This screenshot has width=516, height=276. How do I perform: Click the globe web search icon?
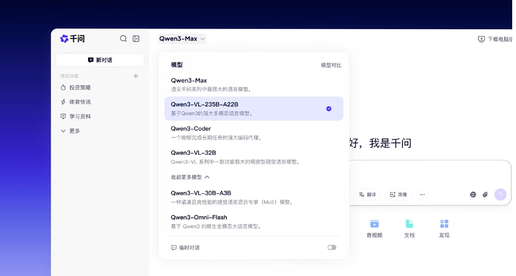[473, 195]
